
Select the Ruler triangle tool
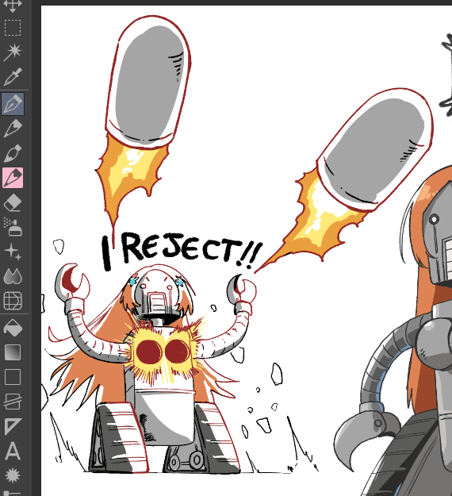tap(13, 426)
